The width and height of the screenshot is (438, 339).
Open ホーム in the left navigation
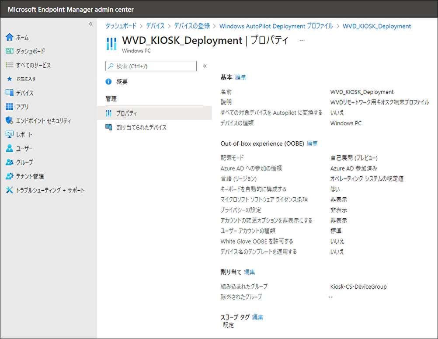tap(22, 37)
